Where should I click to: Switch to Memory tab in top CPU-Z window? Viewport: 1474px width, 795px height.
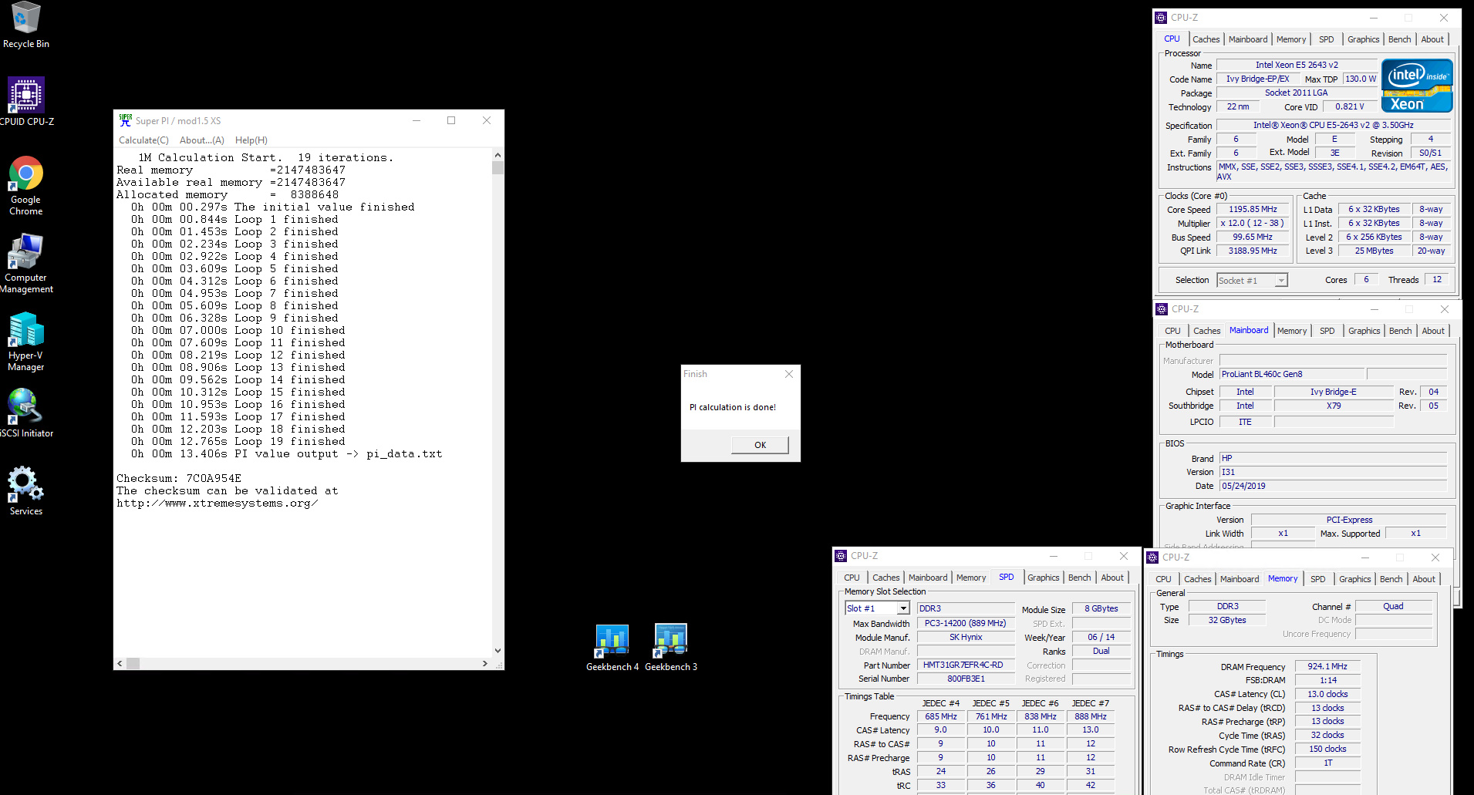click(x=1291, y=39)
